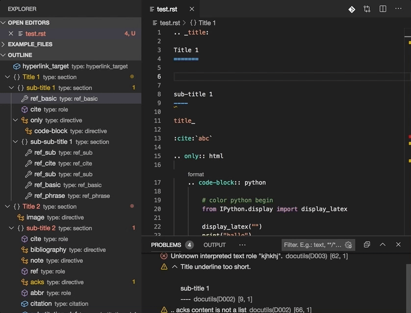
Task: Collapse Title 2 section in outline
Action: point(7,207)
